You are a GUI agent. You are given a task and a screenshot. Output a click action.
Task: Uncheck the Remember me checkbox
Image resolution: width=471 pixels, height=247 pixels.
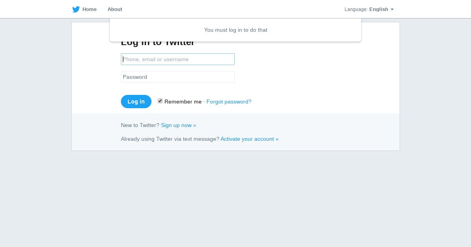(x=160, y=101)
